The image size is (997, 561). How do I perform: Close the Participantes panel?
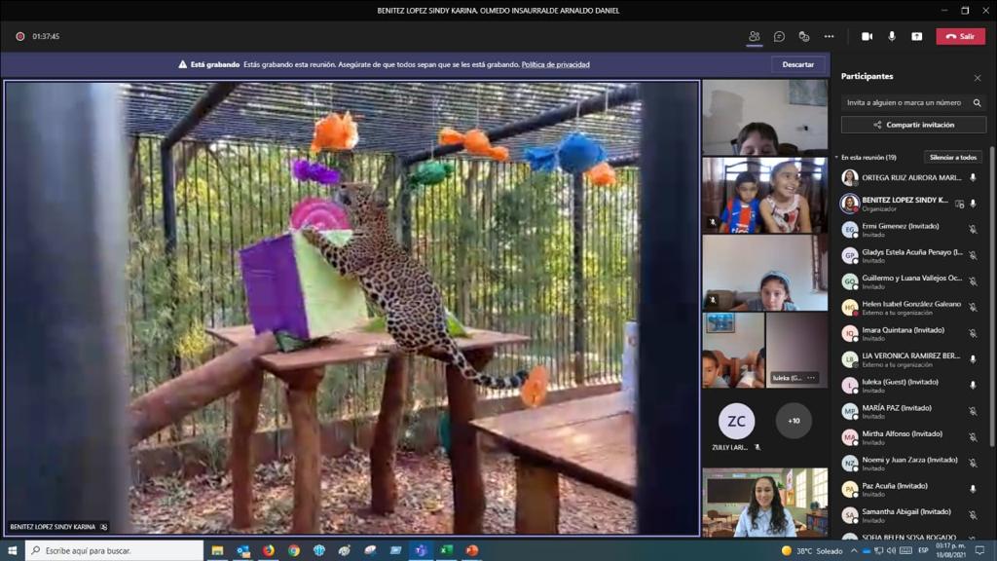(x=978, y=78)
